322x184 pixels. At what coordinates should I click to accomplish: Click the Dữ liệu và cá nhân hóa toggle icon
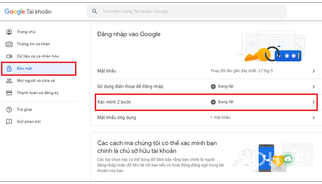(x=9, y=56)
